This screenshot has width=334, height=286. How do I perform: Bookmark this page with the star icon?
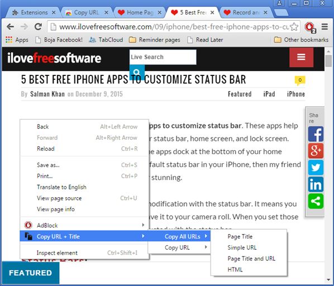tap(294, 27)
